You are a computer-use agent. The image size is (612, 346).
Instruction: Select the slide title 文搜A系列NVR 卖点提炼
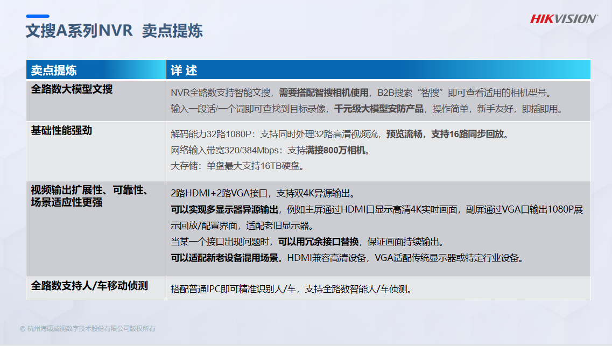114,31
